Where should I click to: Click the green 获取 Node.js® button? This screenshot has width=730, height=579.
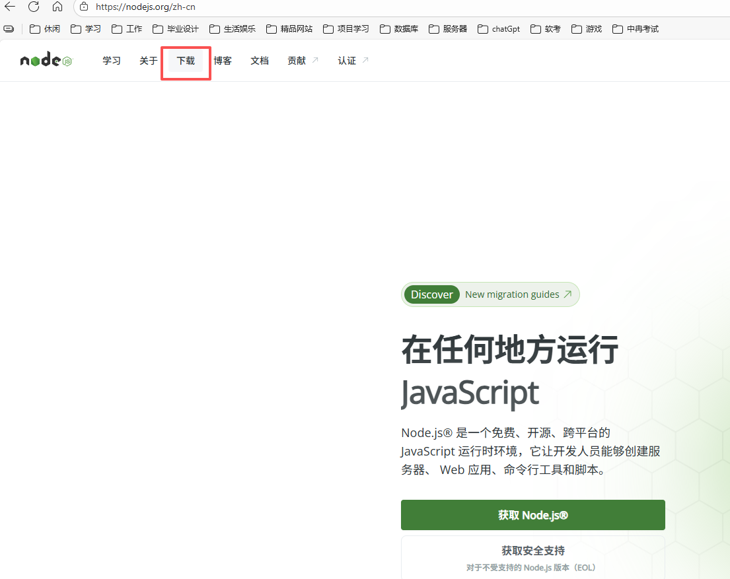532,515
